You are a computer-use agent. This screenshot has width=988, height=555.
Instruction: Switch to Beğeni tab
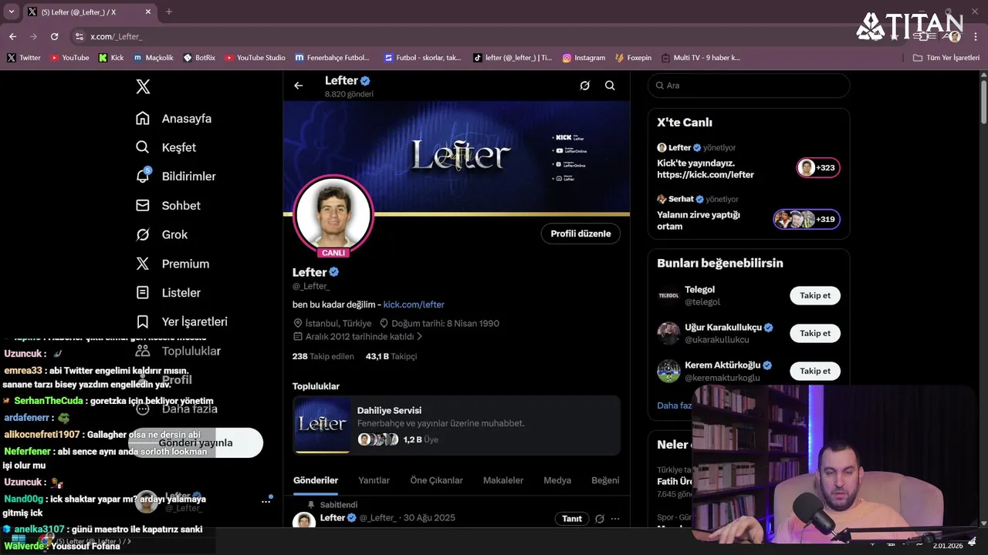[x=605, y=480]
